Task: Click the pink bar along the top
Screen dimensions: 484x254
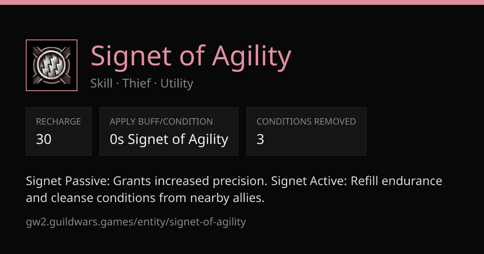Action: pyautogui.click(x=242, y=2)
